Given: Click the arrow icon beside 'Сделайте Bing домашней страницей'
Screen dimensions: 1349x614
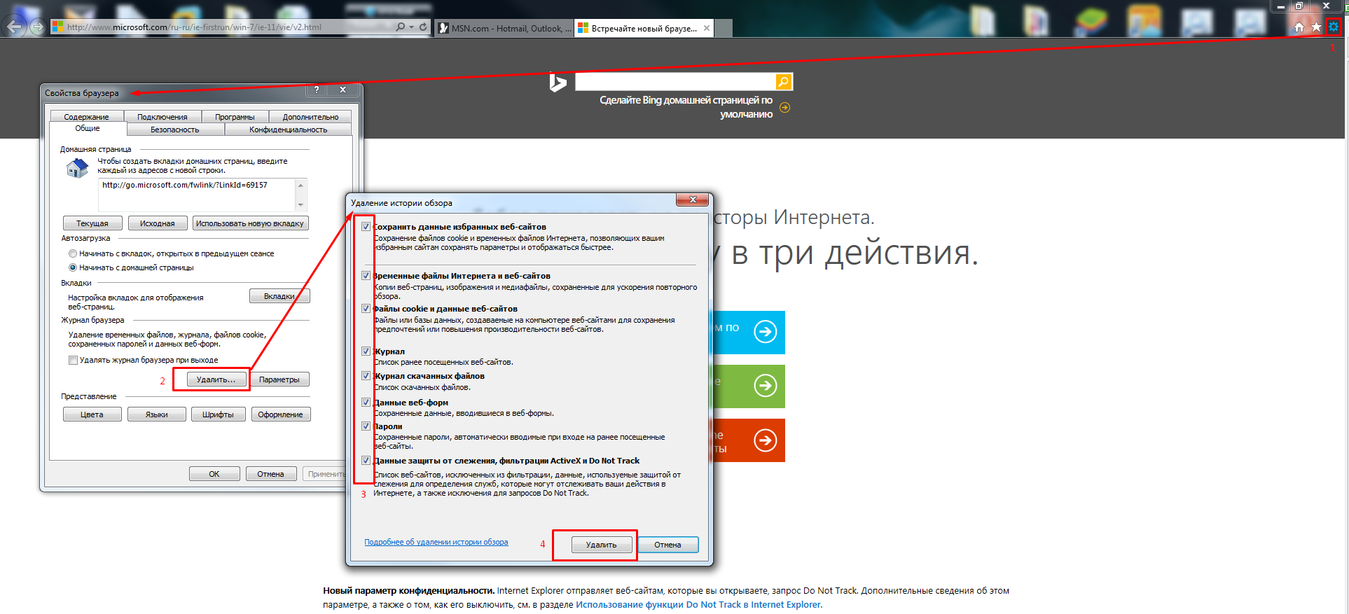Looking at the screenshot, I should tap(784, 107).
